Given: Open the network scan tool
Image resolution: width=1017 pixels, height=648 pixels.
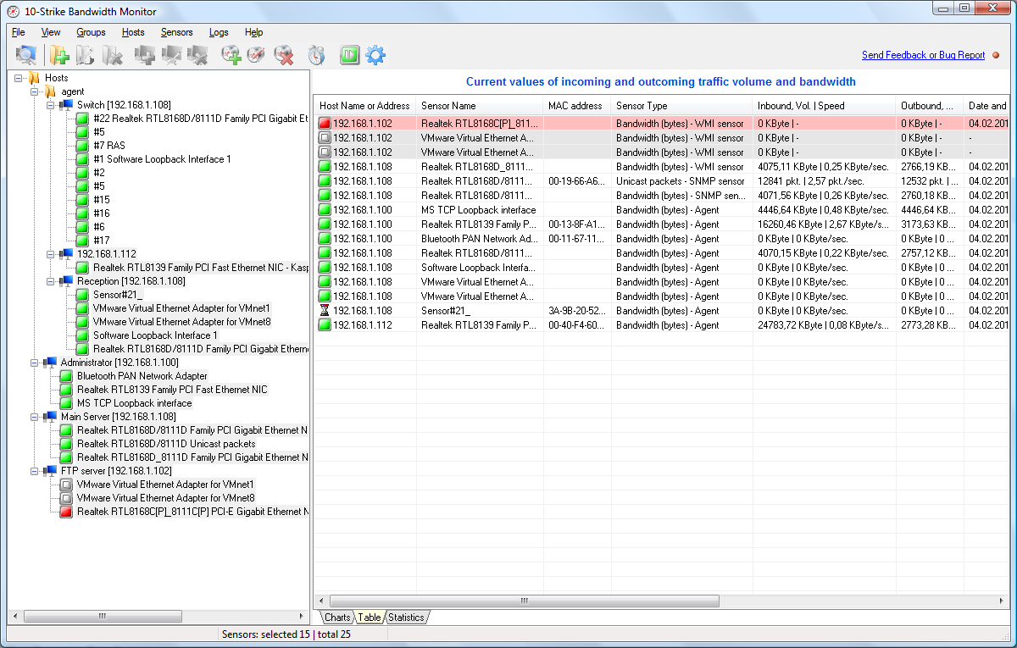Looking at the screenshot, I should 25,54.
